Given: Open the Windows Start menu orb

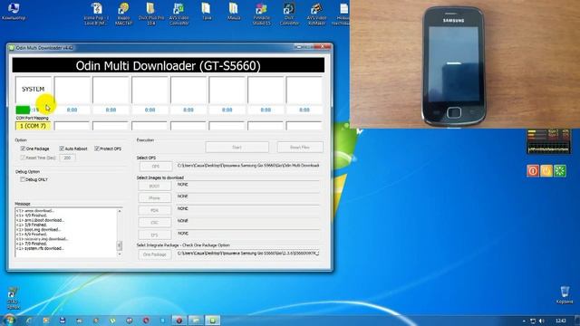Looking at the screenshot, I should [x=9, y=320].
